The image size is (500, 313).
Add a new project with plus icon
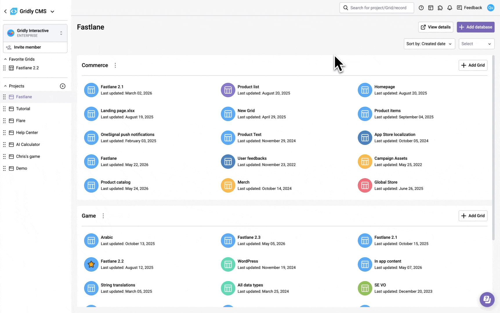[x=63, y=86]
